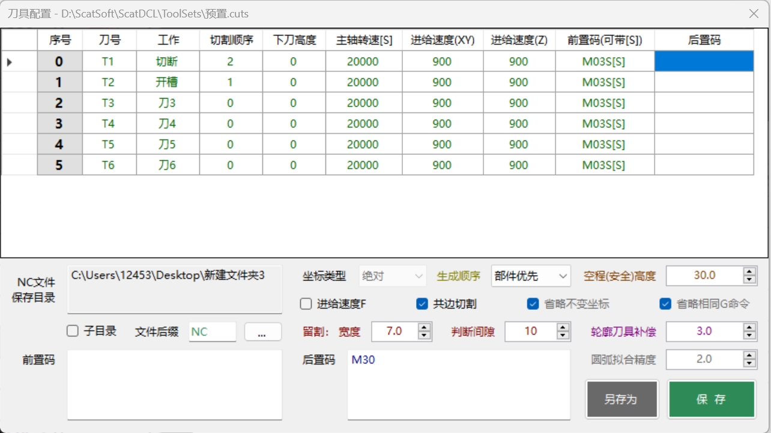Click the 另存为 button

click(621, 399)
